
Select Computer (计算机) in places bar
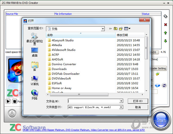click(x=35, y=81)
